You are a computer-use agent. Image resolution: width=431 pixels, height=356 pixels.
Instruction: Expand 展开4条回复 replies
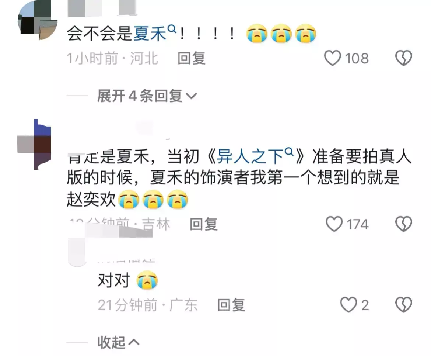coord(147,96)
